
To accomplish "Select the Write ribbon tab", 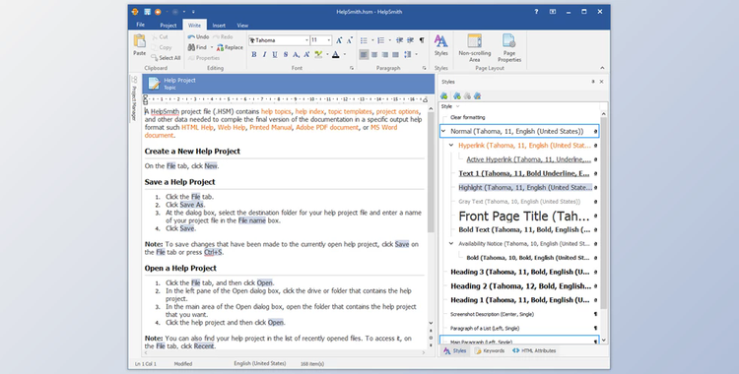I will pos(195,26).
